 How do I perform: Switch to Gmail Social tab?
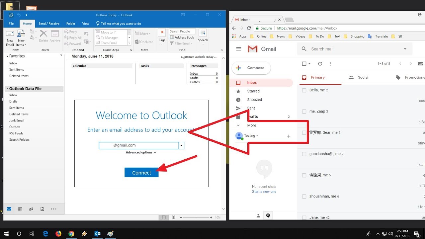pos(359,77)
